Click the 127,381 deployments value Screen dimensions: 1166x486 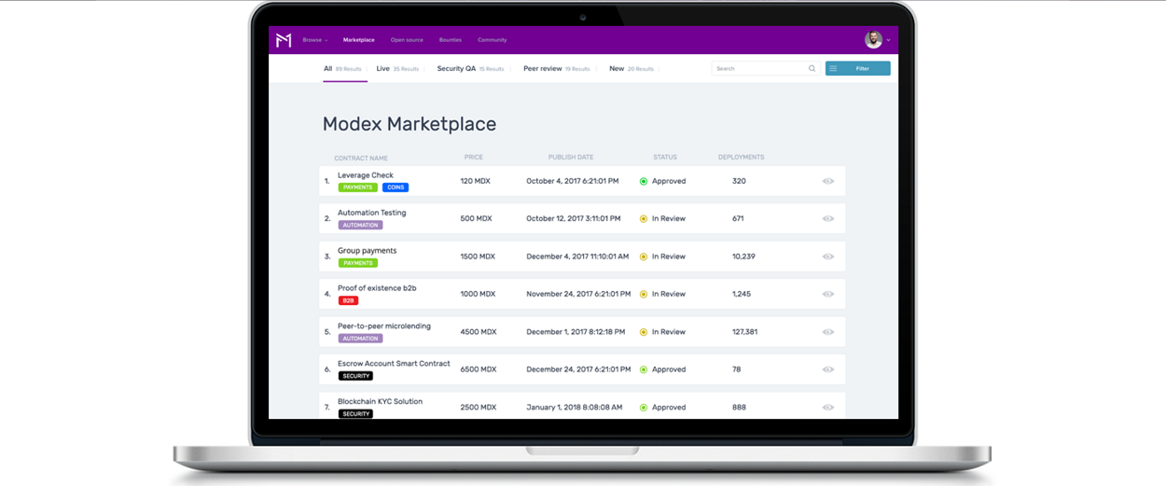(x=744, y=332)
